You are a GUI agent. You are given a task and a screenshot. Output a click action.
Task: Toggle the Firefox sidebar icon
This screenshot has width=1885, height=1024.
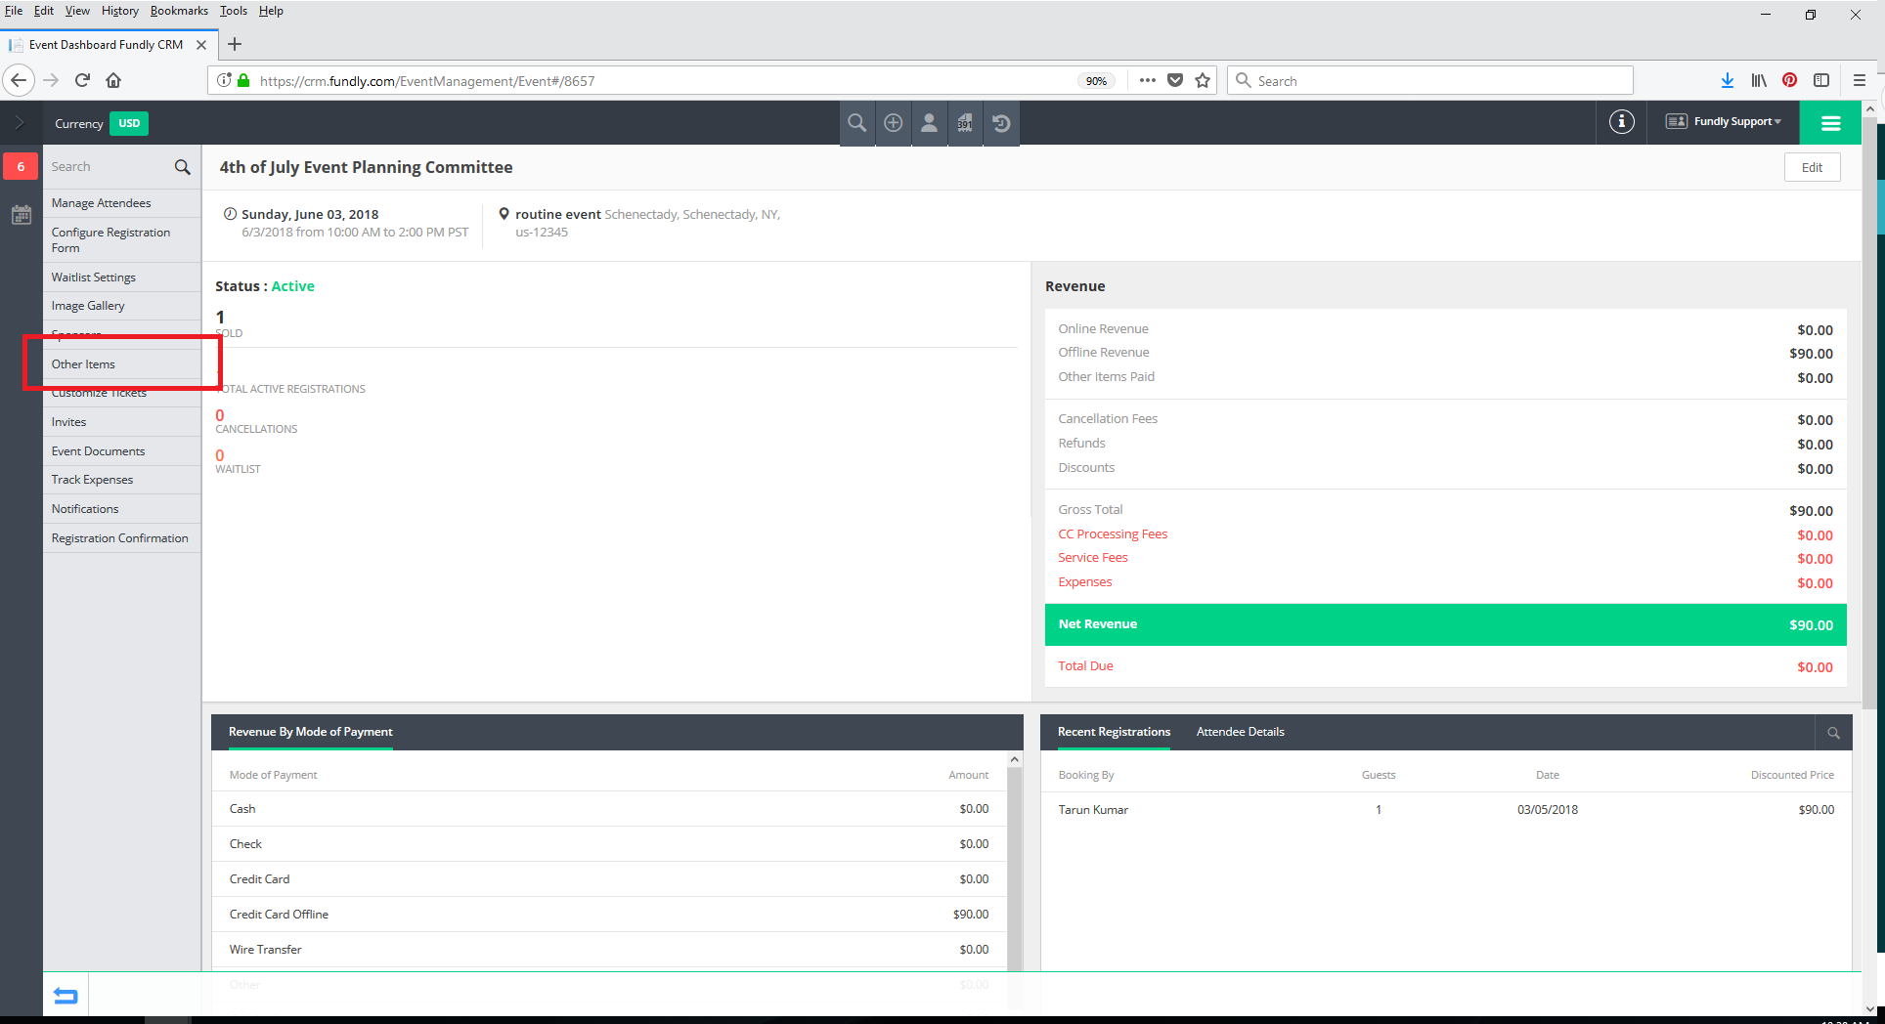(1821, 80)
